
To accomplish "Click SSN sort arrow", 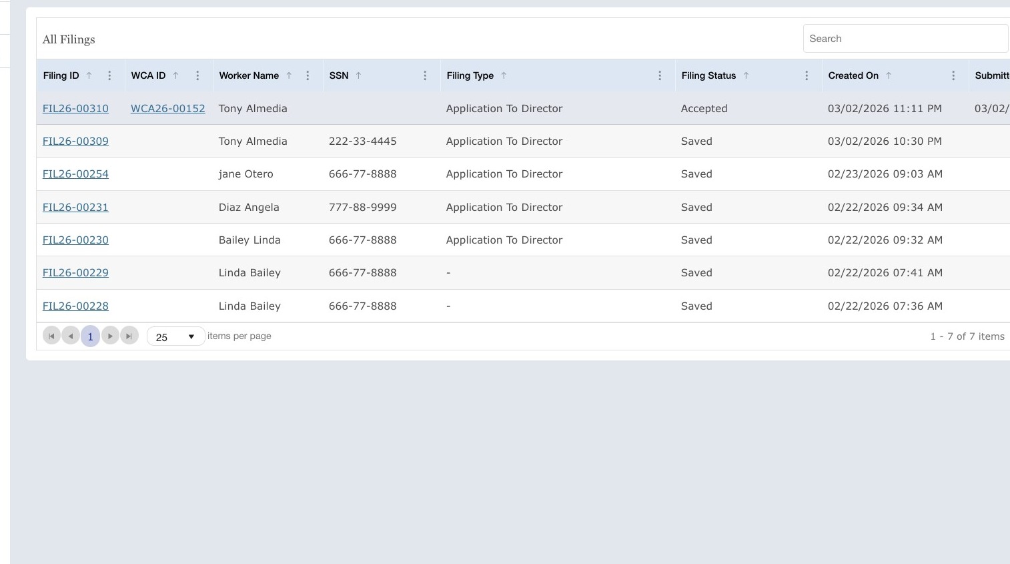I will point(358,75).
